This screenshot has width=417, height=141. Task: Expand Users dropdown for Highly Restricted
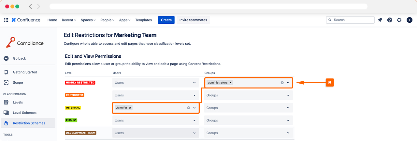pyautogui.click(x=194, y=83)
